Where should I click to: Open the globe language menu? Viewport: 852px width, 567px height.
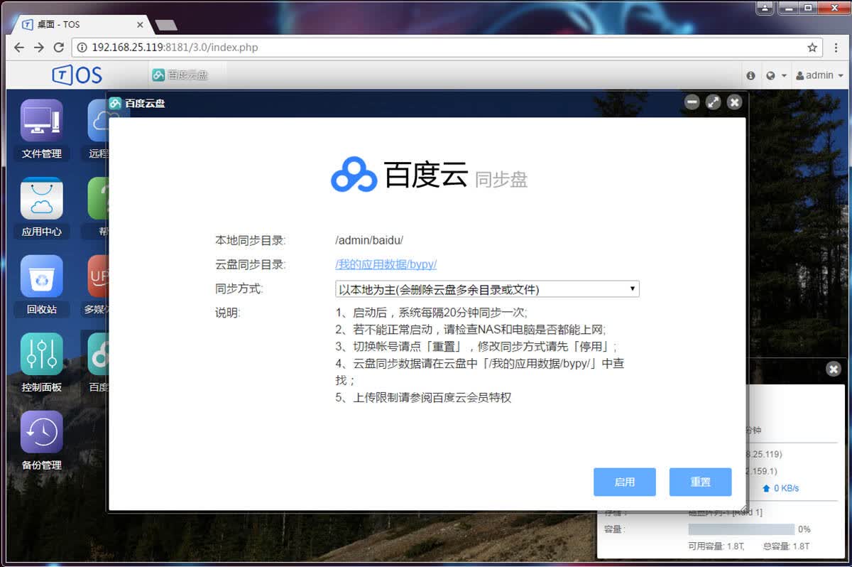point(776,75)
